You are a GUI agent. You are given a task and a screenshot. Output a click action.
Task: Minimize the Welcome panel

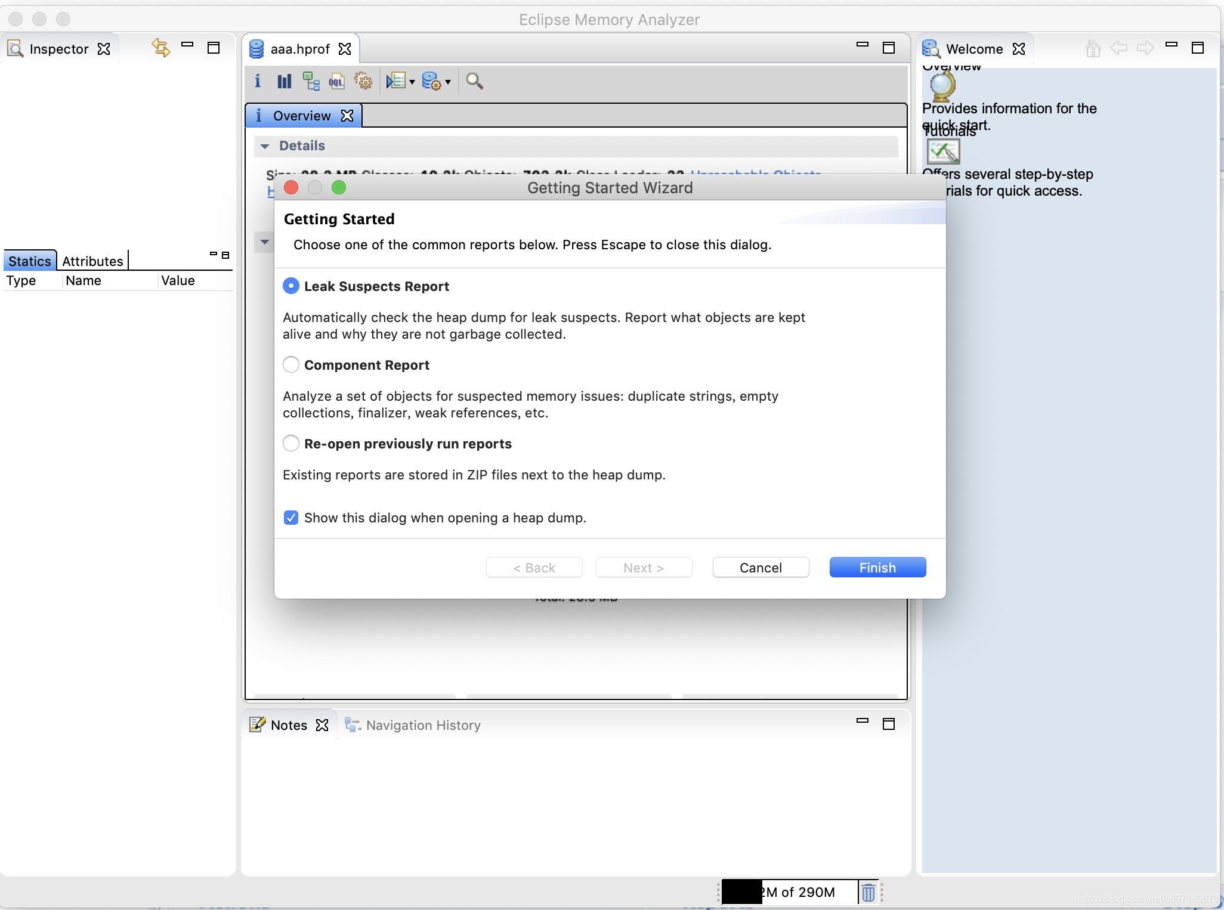(x=1172, y=45)
